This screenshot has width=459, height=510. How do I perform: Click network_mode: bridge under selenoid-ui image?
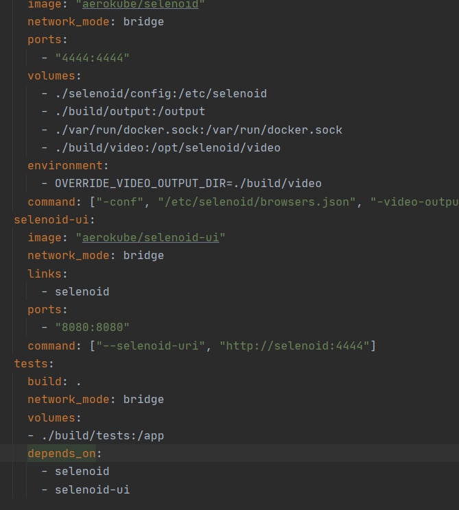(x=96, y=255)
